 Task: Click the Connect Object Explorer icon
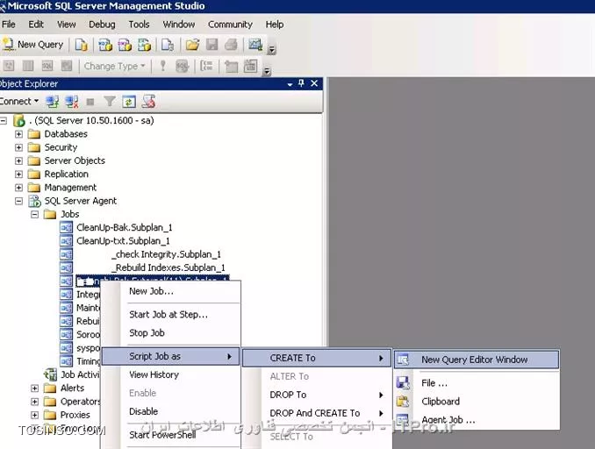52,101
